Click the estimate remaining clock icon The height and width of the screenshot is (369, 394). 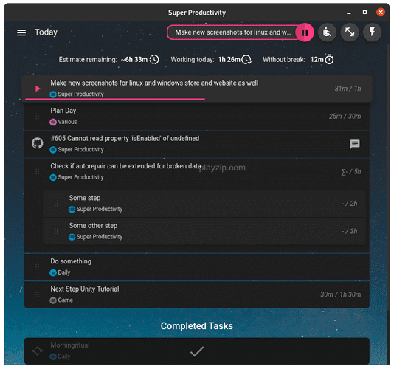tap(154, 60)
